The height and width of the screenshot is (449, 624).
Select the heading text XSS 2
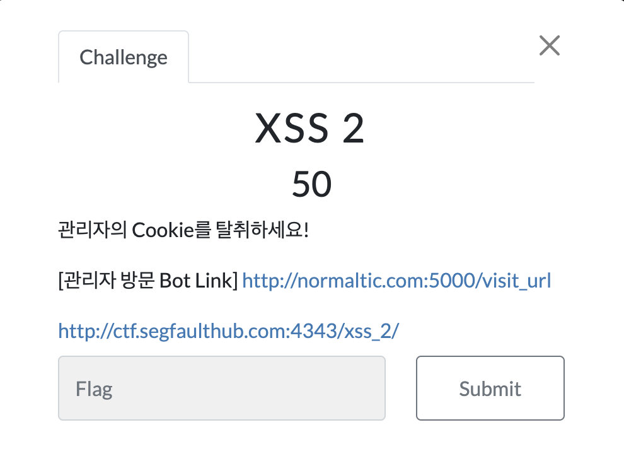click(309, 128)
